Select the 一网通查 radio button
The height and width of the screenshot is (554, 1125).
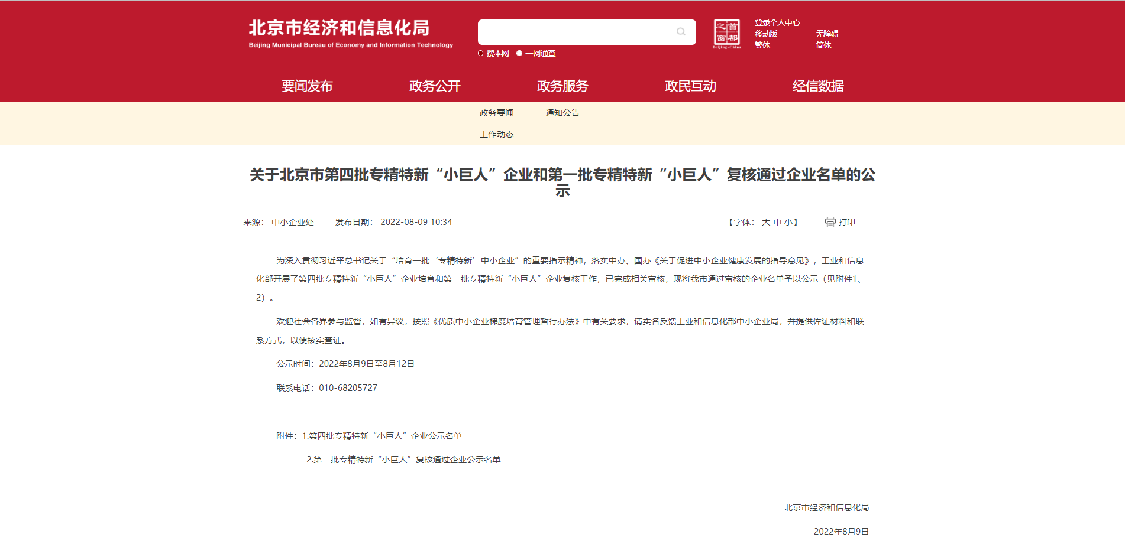518,53
